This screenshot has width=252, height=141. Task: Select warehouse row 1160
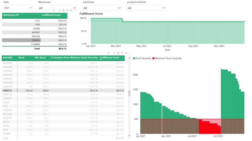pos(35,25)
